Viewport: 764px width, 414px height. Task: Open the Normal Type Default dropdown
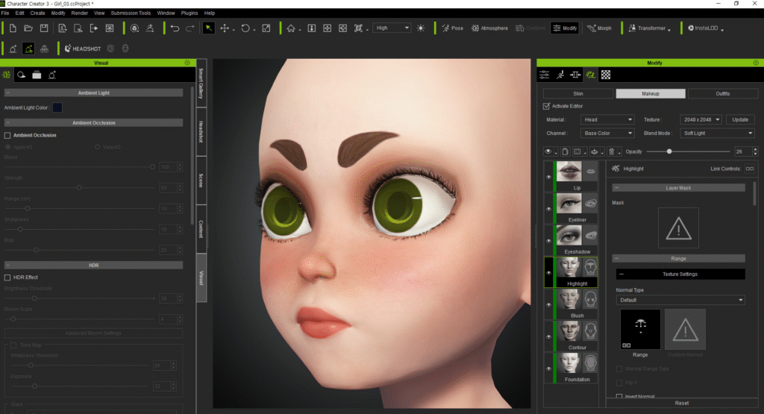tap(680, 300)
